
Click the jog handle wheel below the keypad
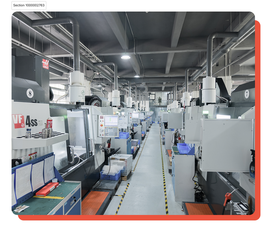coord(102,130)
